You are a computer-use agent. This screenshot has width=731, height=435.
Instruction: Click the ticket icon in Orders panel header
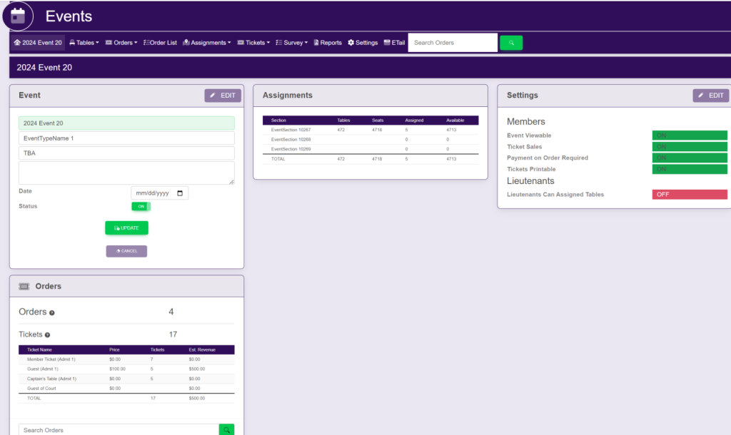24,286
